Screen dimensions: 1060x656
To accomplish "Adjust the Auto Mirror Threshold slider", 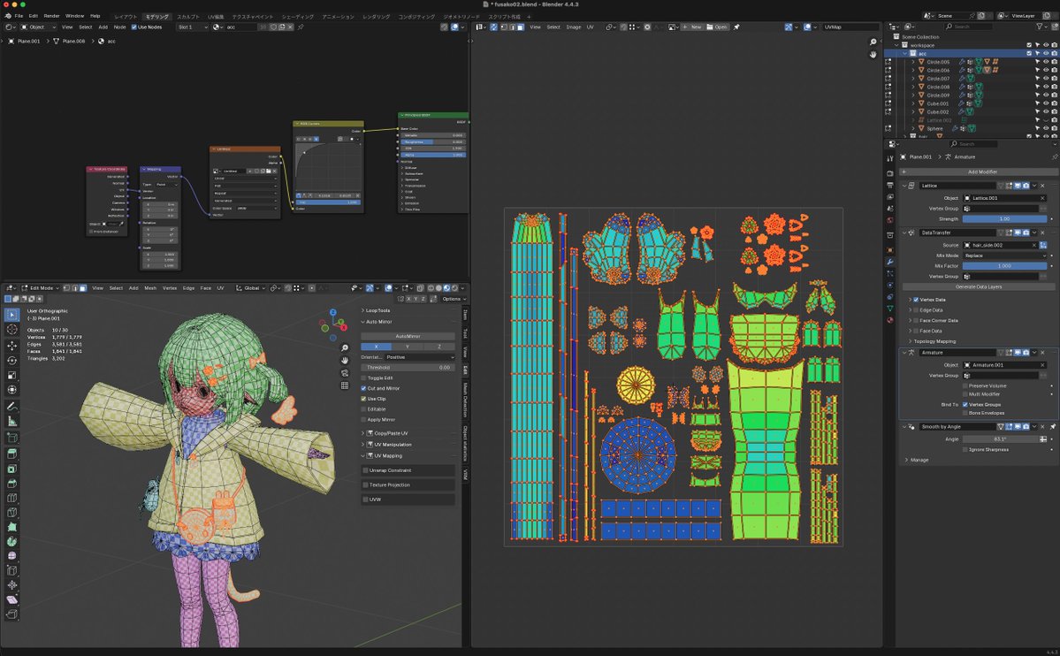I will click(408, 367).
